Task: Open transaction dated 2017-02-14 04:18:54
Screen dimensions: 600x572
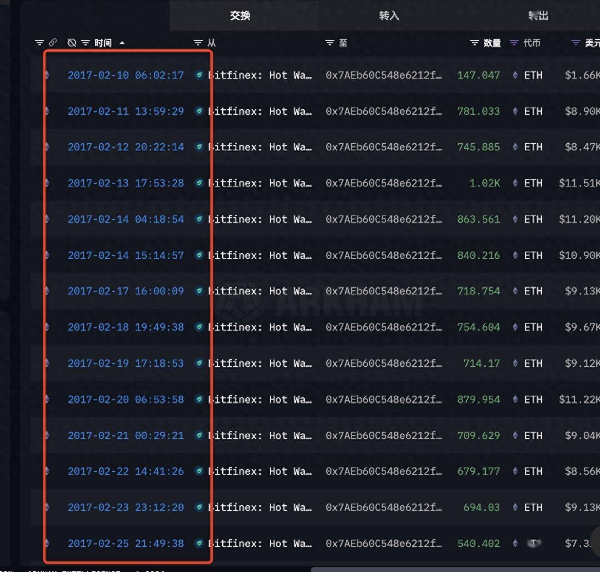Action: click(x=126, y=219)
